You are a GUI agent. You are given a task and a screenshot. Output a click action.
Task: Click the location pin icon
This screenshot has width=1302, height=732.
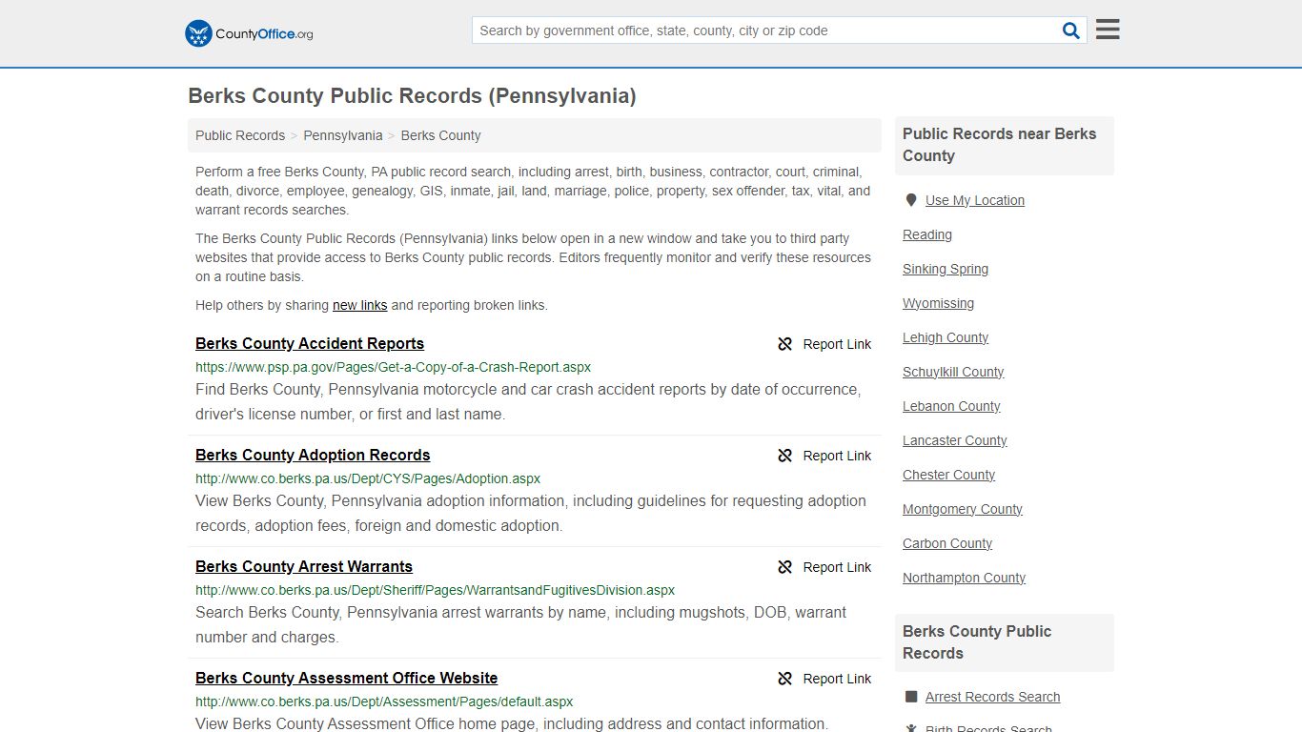pos(910,200)
